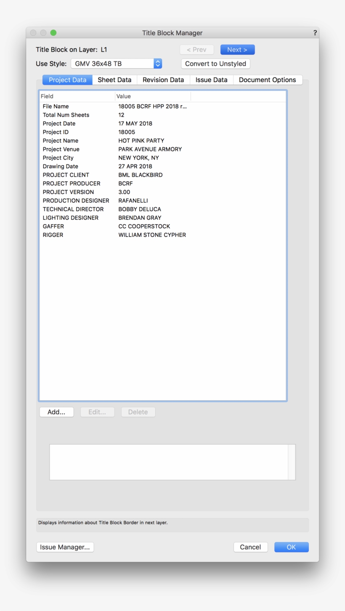Click Next to go to the next title block

click(237, 49)
